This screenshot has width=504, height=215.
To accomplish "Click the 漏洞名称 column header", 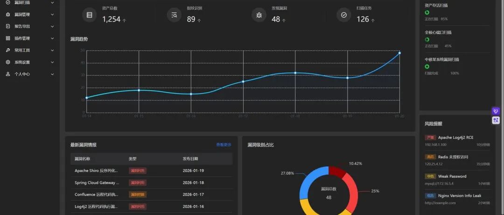I will pyautogui.click(x=82, y=158).
